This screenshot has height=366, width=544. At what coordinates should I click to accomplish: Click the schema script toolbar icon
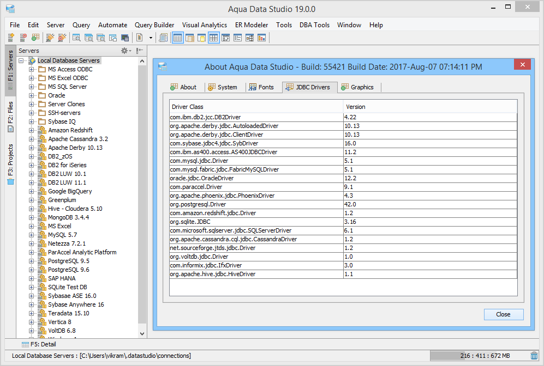tap(163, 37)
